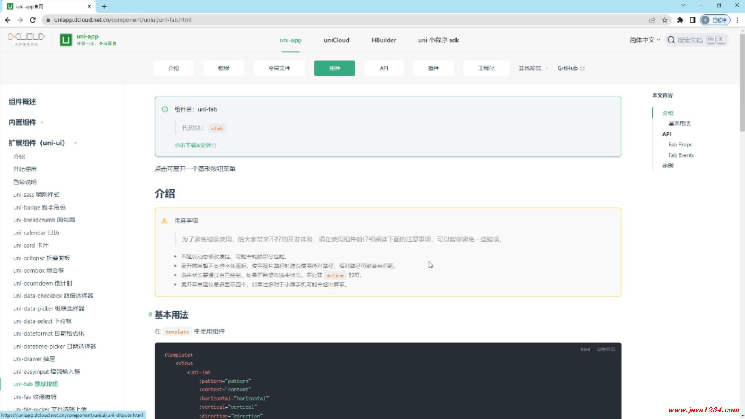
Task: Collapse the 扩展组件 (uni-ui) section
Action: click(x=43, y=143)
